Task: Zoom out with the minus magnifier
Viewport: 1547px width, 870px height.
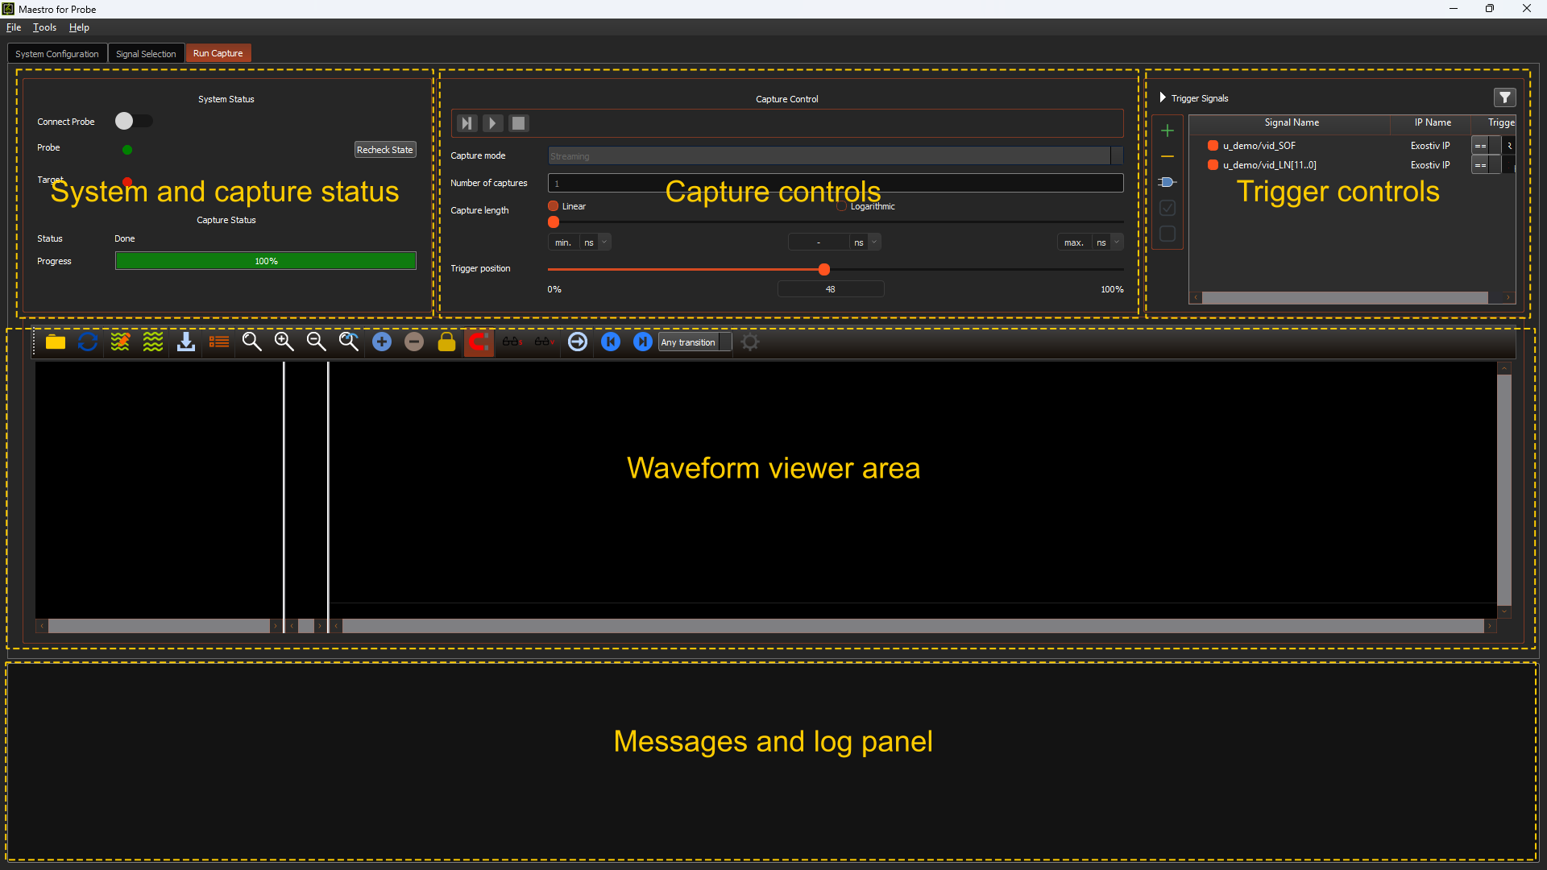Action: [316, 342]
